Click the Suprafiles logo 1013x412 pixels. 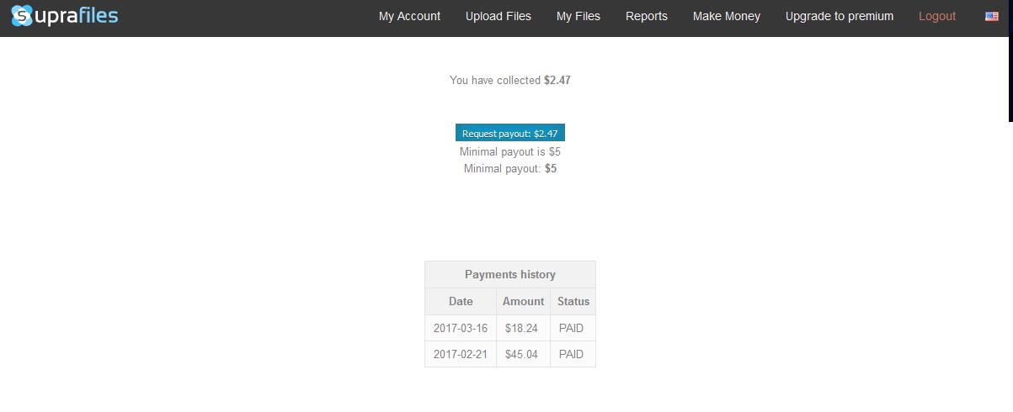click(x=65, y=16)
